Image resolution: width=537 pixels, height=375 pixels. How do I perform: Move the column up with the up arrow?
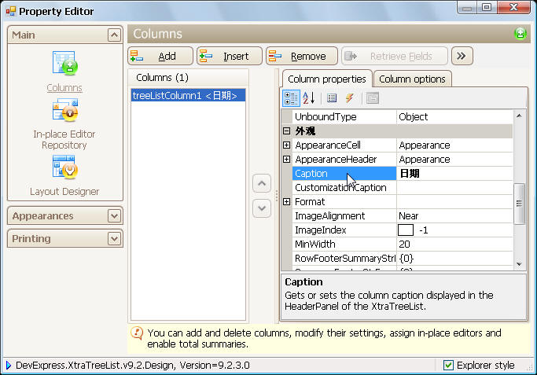[x=262, y=183]
